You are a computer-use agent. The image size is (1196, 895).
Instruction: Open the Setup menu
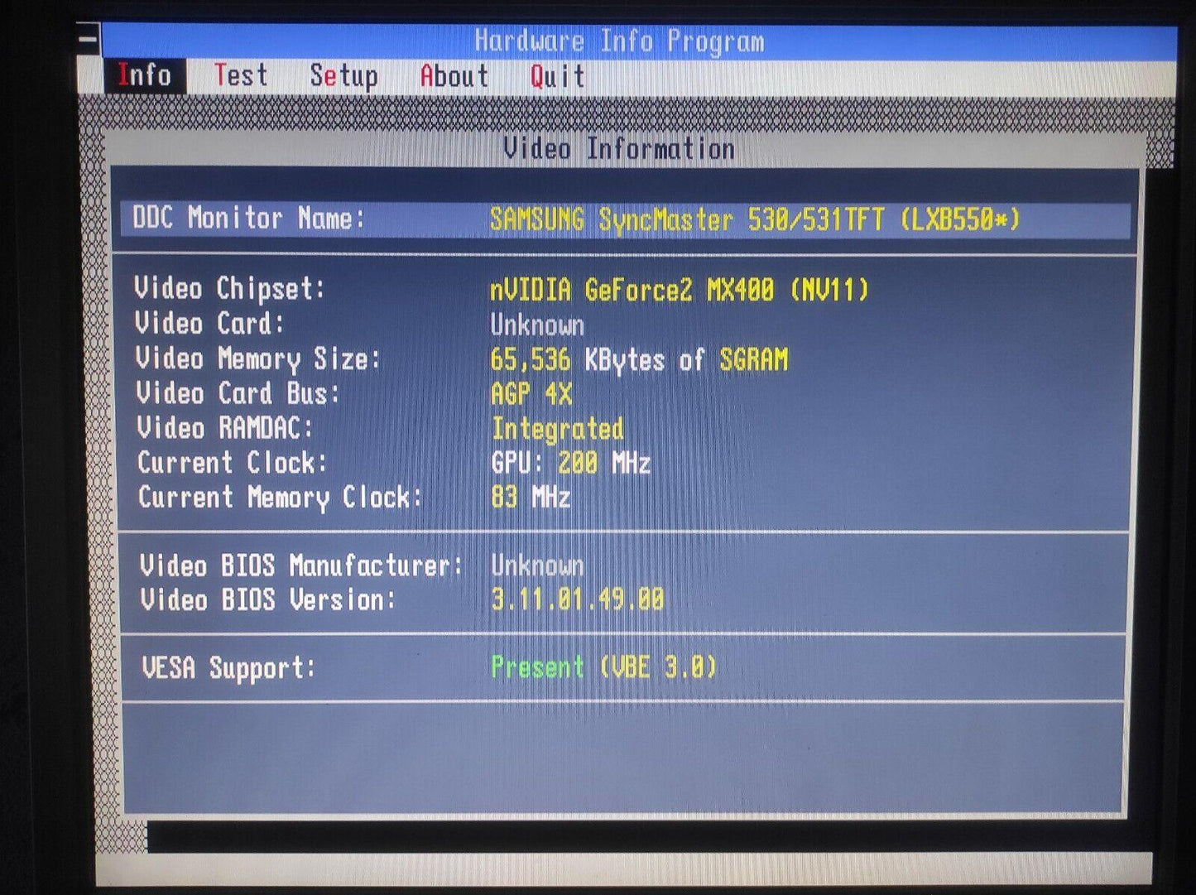point(343,77)
